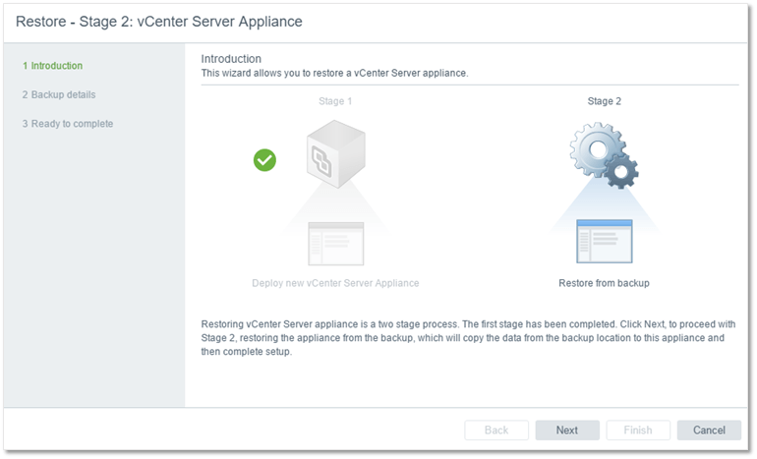
Task: Click the Next button
Action: click(x=567, y=430)
